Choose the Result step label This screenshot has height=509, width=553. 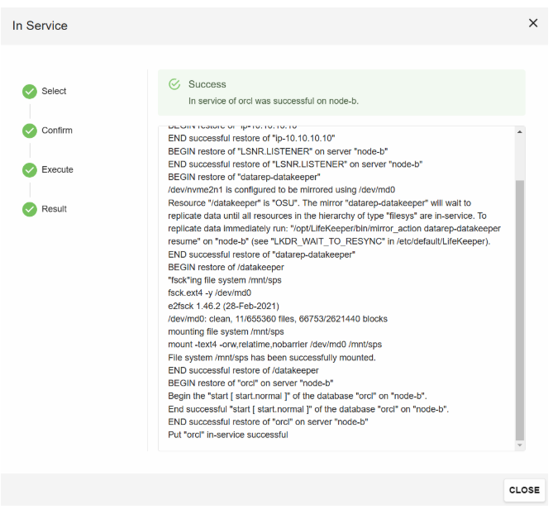[54, 209]
